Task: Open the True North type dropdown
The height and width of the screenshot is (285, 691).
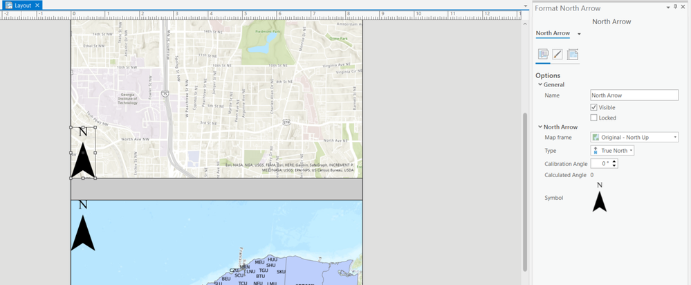Action: [612, 151]
